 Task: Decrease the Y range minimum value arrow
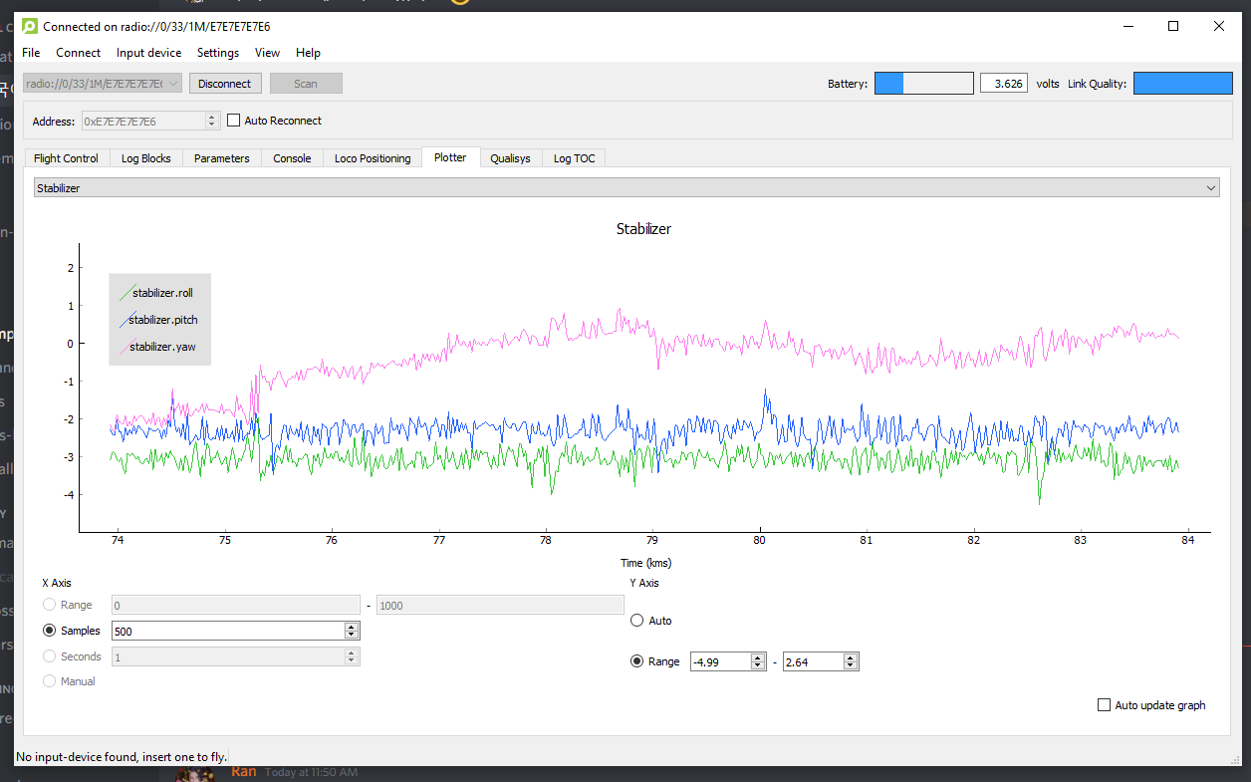pos(757,665)
